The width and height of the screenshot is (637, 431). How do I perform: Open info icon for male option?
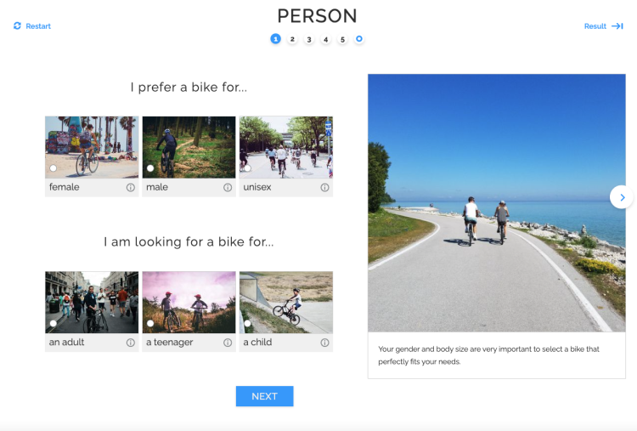(228, 188)
